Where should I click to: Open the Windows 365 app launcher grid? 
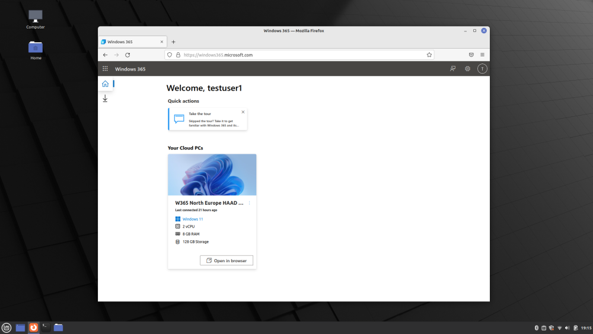pos(105,69)
